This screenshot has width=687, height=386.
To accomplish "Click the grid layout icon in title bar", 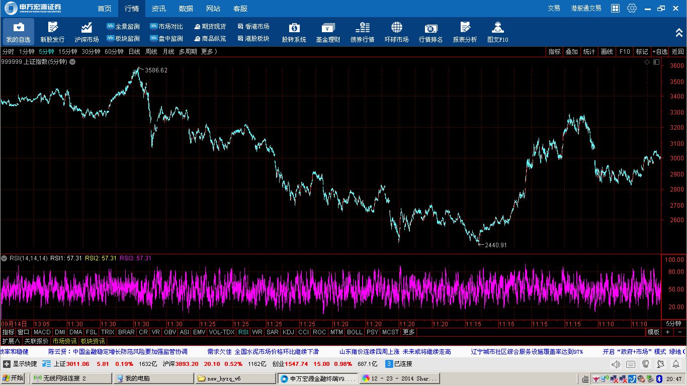I will point(615,8).
